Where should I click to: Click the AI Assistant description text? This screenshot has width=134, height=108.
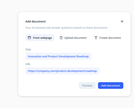pos(66,28)
